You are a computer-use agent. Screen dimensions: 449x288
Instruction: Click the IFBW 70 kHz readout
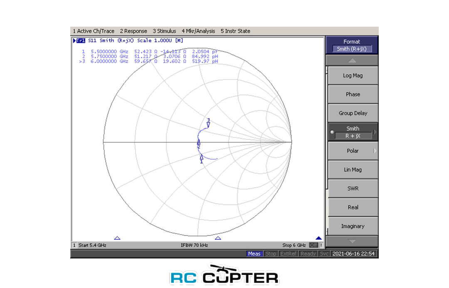(x=194, y=245)
